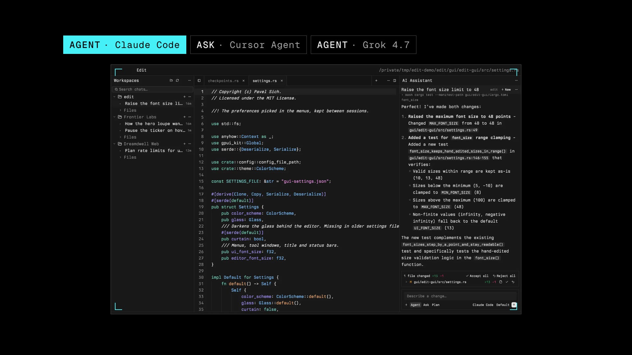Viewport: 632px width, 355px height.
Task: Click the edit workspace label beside New
Action: pos(494,90)
